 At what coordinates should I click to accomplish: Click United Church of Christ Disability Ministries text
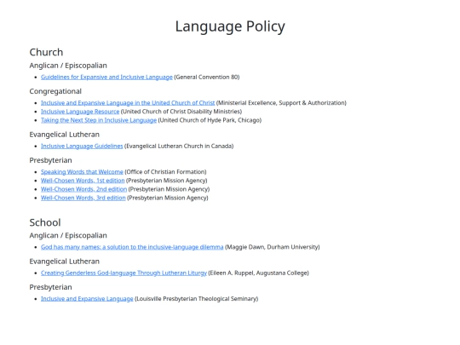point(181,112)
